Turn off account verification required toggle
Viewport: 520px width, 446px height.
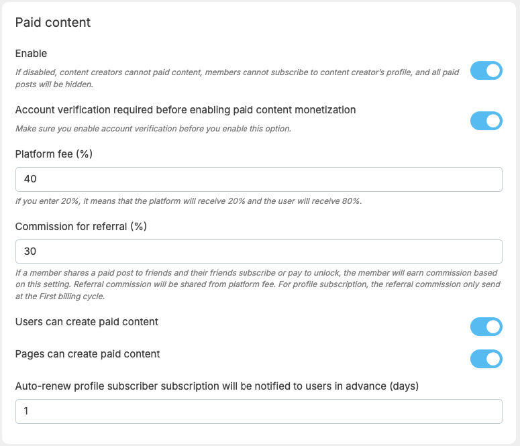[x=486, y=121]
